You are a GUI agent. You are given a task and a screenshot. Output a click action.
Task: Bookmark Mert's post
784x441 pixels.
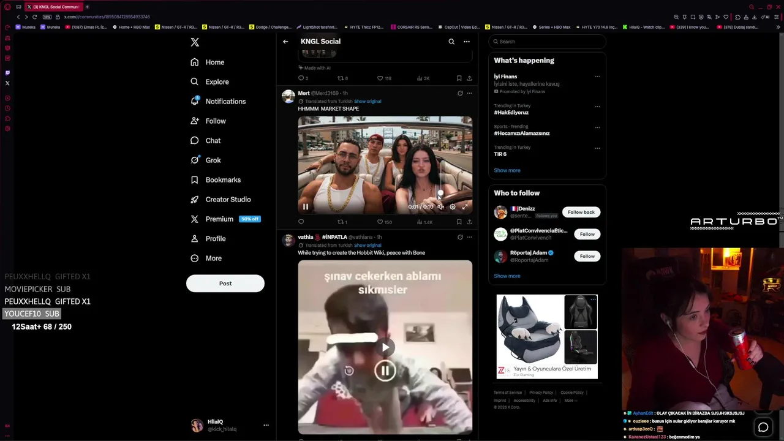[x=459, y=222]
